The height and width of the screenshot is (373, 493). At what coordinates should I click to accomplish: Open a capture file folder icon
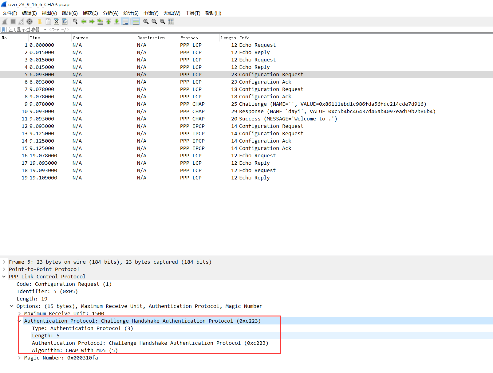(x=40, y=22)
